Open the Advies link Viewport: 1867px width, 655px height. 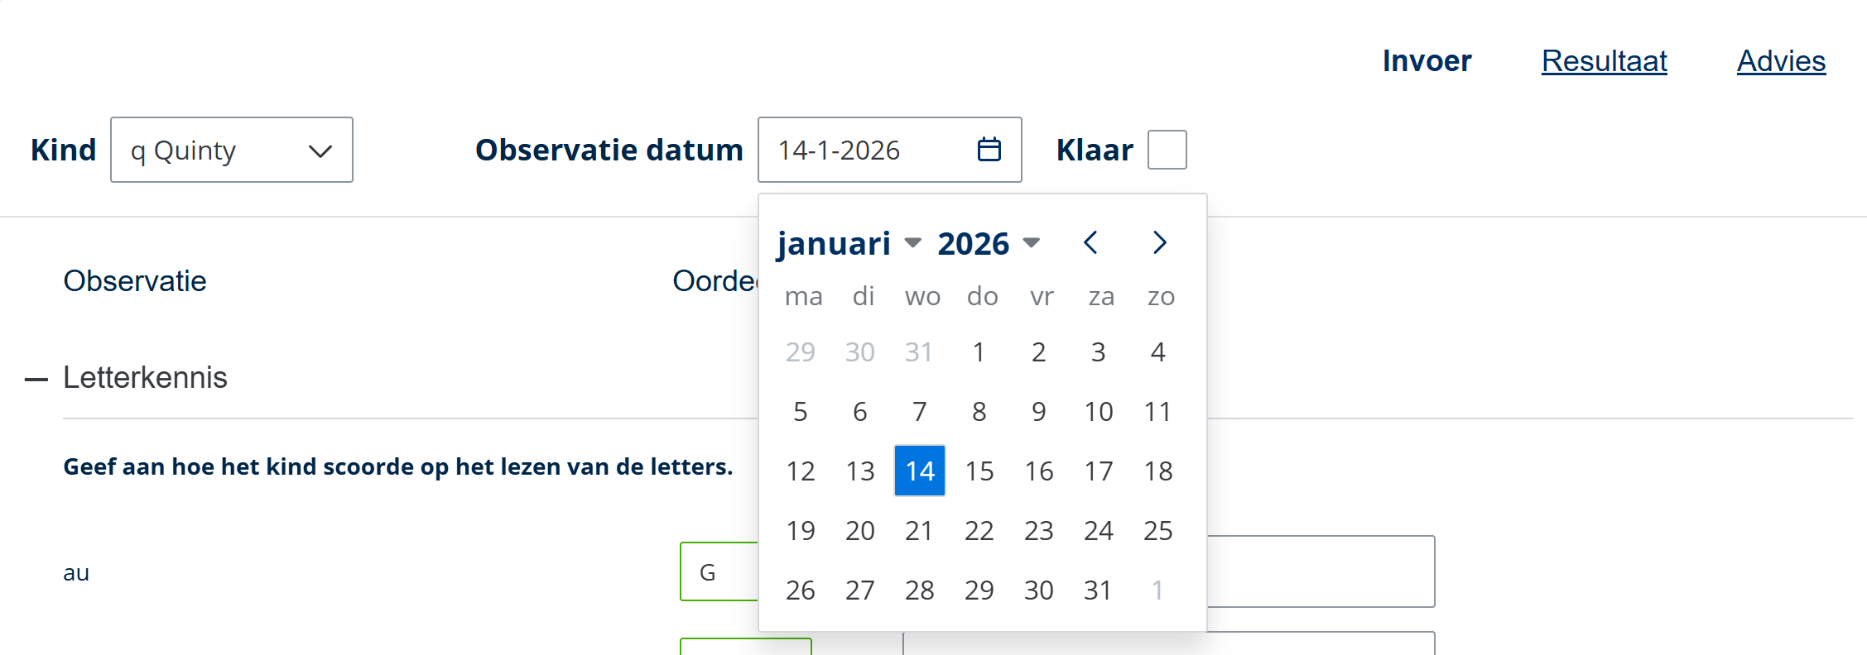[x=1781, y=61]
